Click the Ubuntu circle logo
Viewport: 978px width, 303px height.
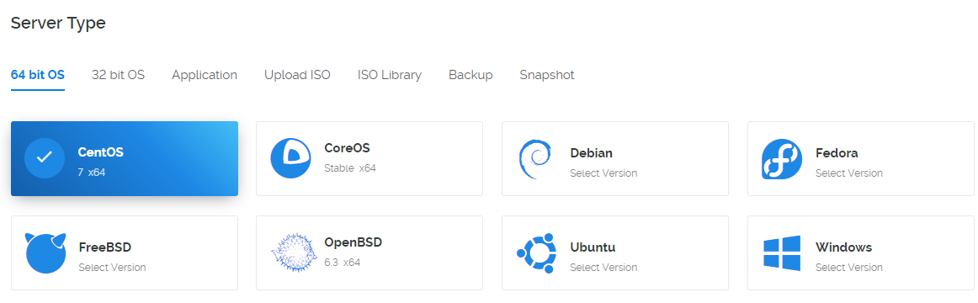[x=536, y=253]
